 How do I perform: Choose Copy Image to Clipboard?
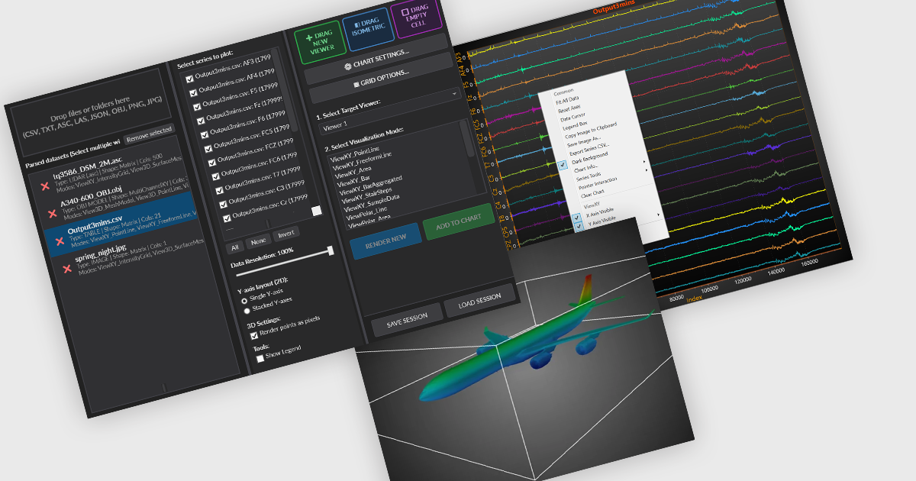point(591,131)
